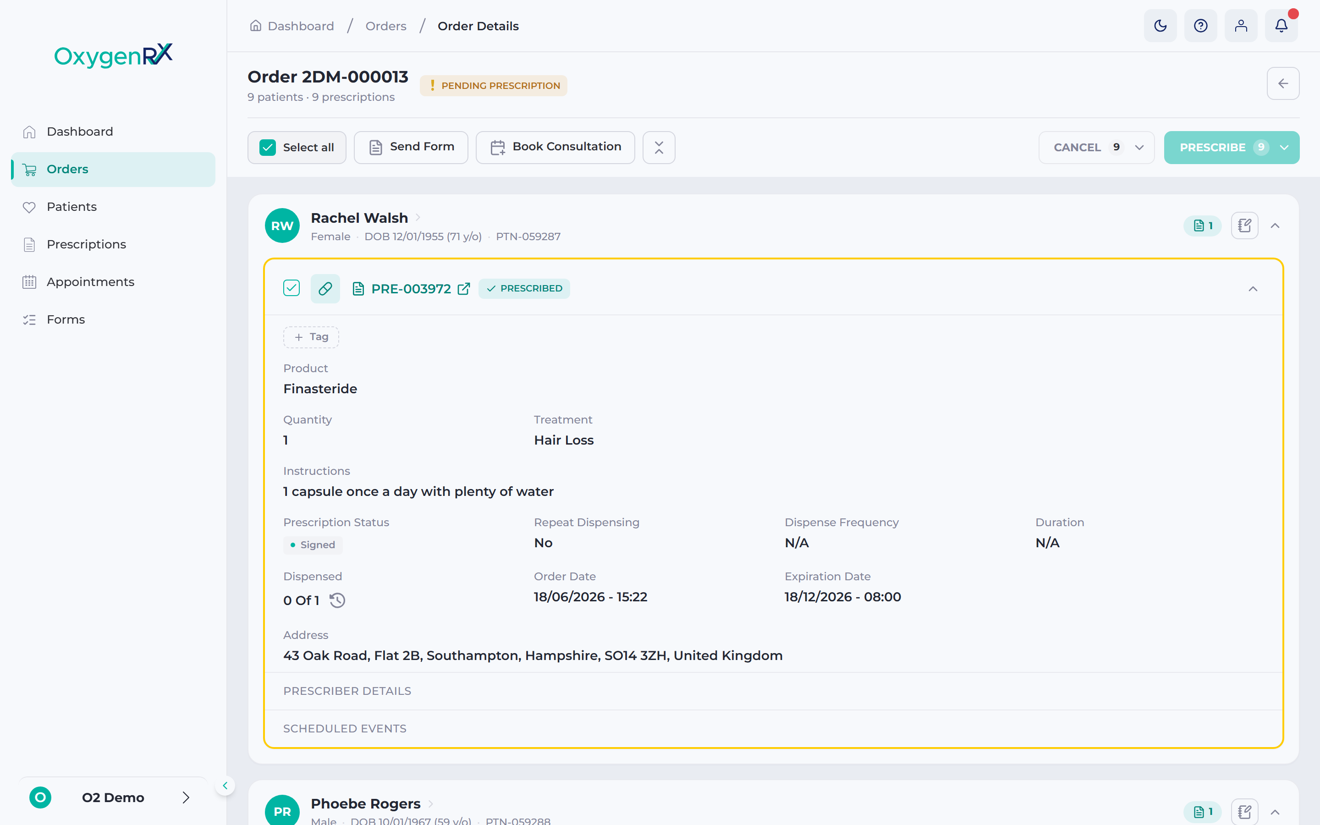Open Orders in sidebar
This screenshot has height=825, width=1320.
[113, 169]
